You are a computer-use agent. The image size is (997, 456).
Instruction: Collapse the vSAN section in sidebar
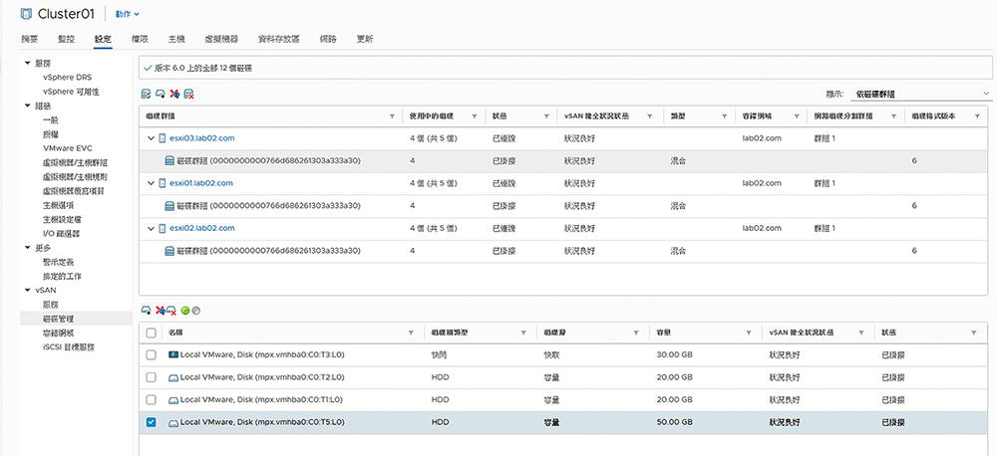pos(27,291)
